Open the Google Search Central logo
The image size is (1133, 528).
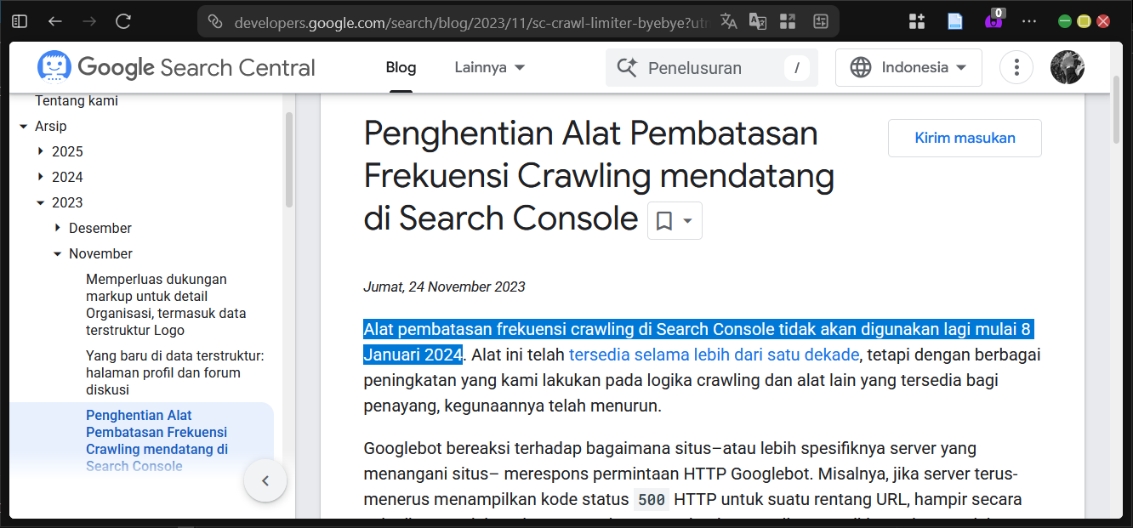[x=174, y=66]
